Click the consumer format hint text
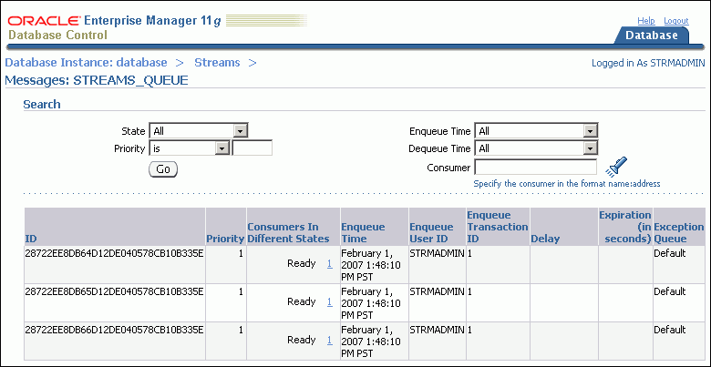Viewport: 711px width, 367px height. 567,184
